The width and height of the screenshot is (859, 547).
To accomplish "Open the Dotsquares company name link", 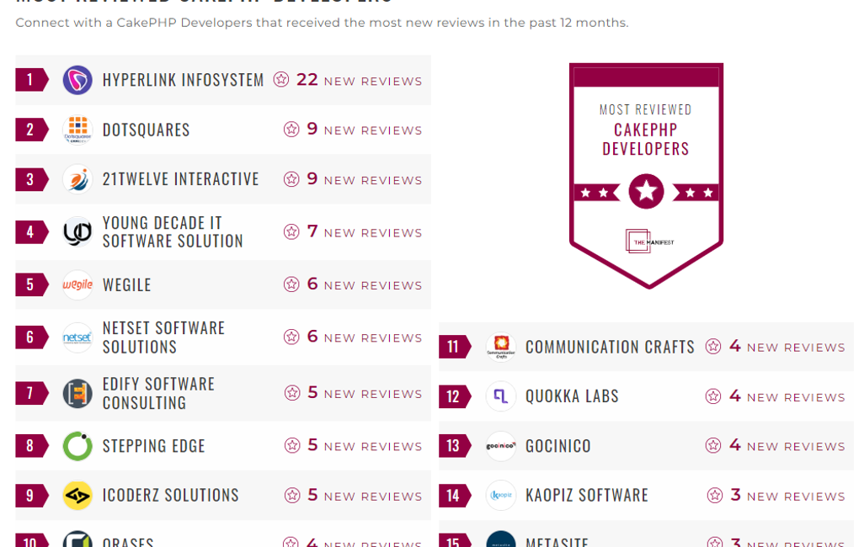I will point(146,130).
